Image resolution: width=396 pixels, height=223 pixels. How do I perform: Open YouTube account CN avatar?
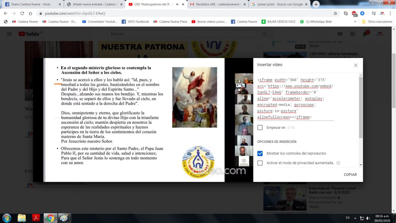click(380, 34)
